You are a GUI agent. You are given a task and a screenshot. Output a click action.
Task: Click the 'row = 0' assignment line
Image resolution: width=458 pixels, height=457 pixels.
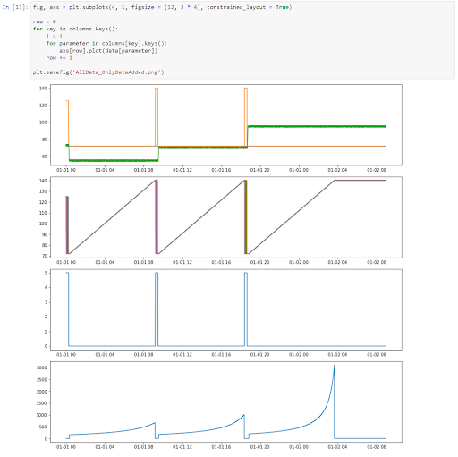tap(45, 21)
